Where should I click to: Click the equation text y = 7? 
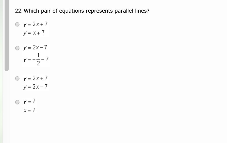pos(29,101)
